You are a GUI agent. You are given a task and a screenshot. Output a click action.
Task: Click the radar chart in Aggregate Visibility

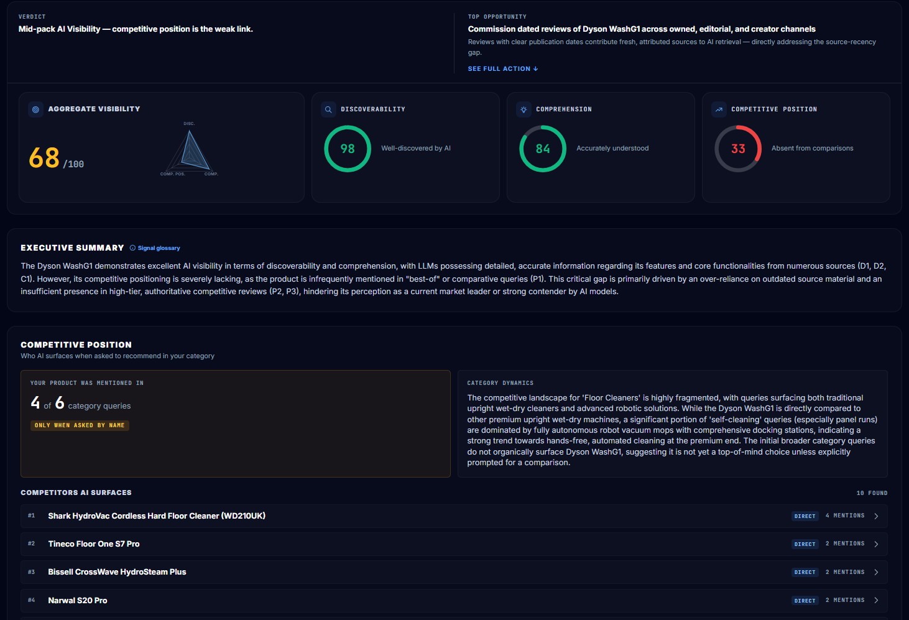(x=190, y=150)
